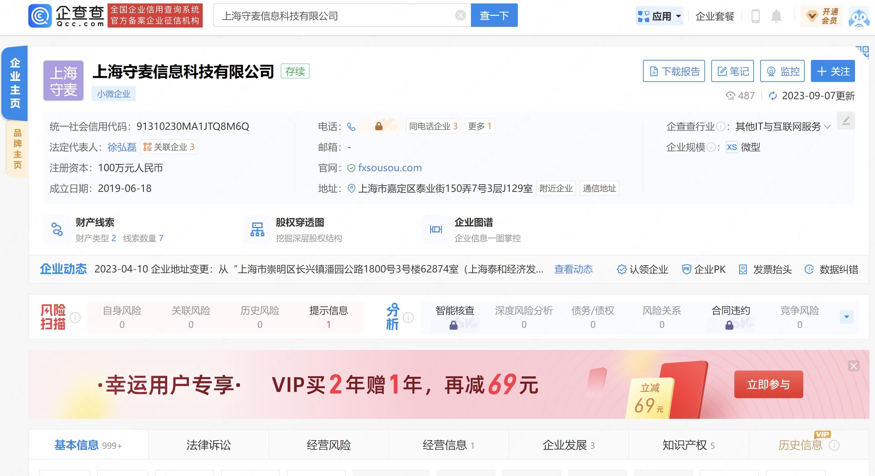Click the 下载报告 button
875x476 pixels.
tap(674, 71)
